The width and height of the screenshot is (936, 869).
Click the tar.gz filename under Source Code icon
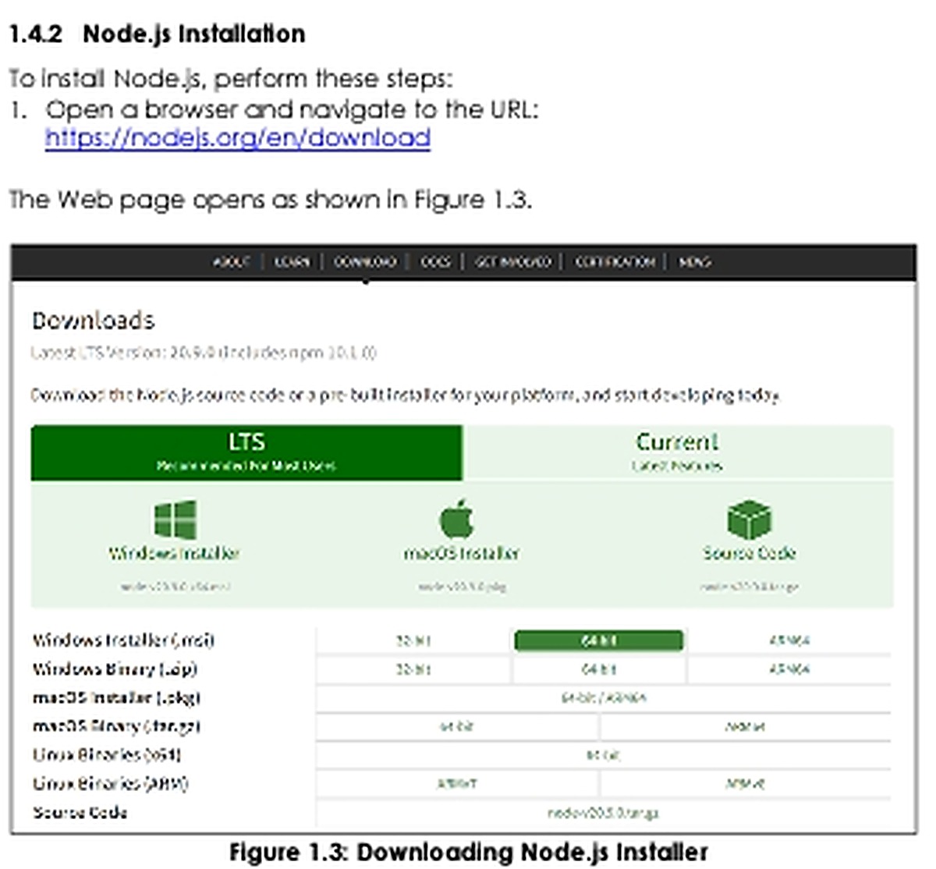pyautogui.click(x=750, y=587)
